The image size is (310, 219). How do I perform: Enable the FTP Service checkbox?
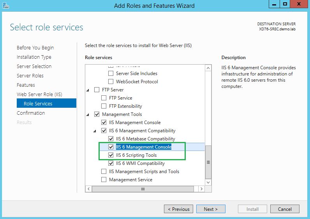coord(104,98)
